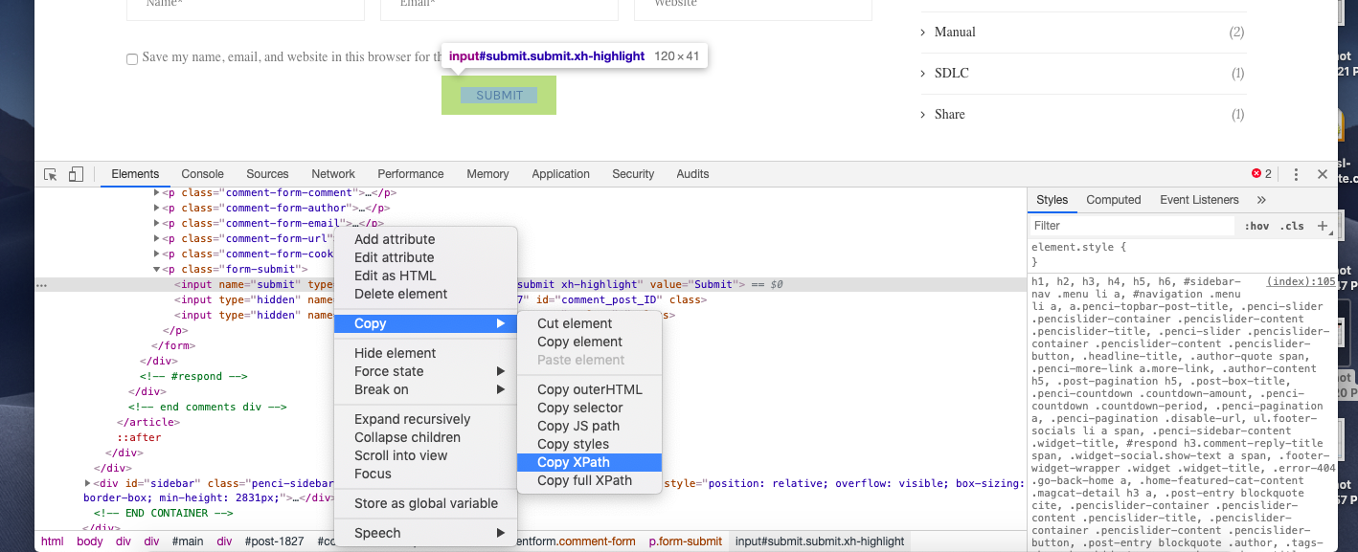Activate the element inspector picker icon
Viewport: 1358px width, 552px height.
(x=51, y=174)
